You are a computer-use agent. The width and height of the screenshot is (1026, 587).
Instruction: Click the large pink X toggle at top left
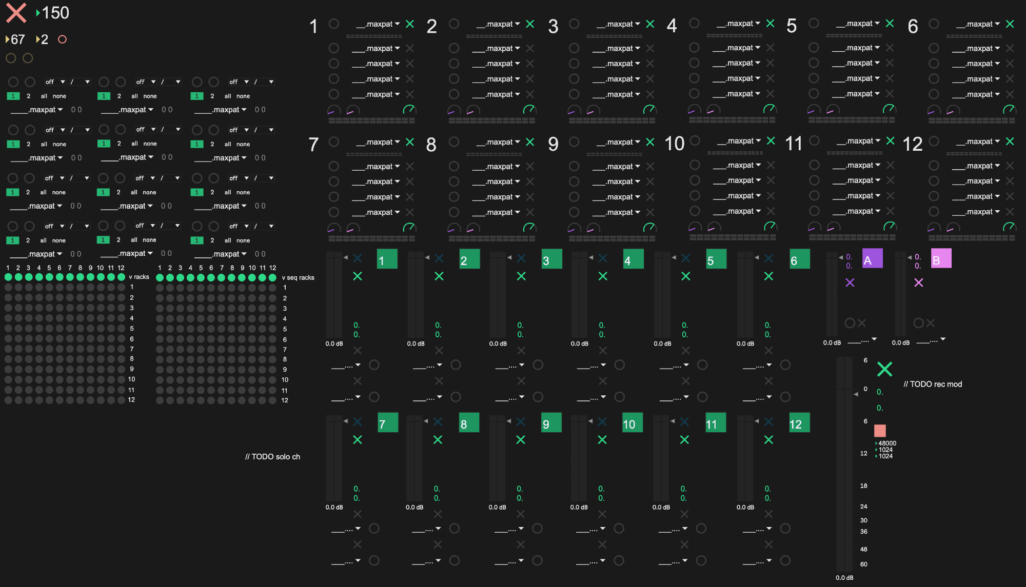tap(16, 13)
